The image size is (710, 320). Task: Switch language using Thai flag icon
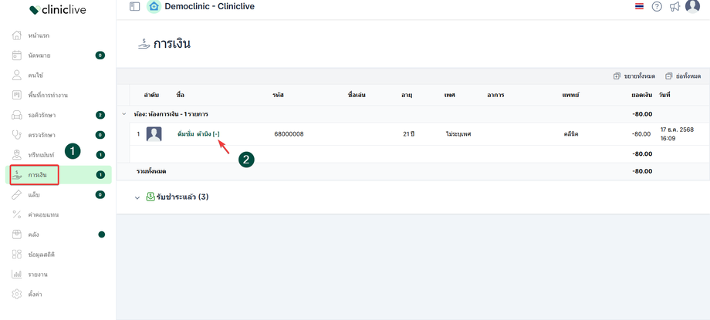point(639,6)
